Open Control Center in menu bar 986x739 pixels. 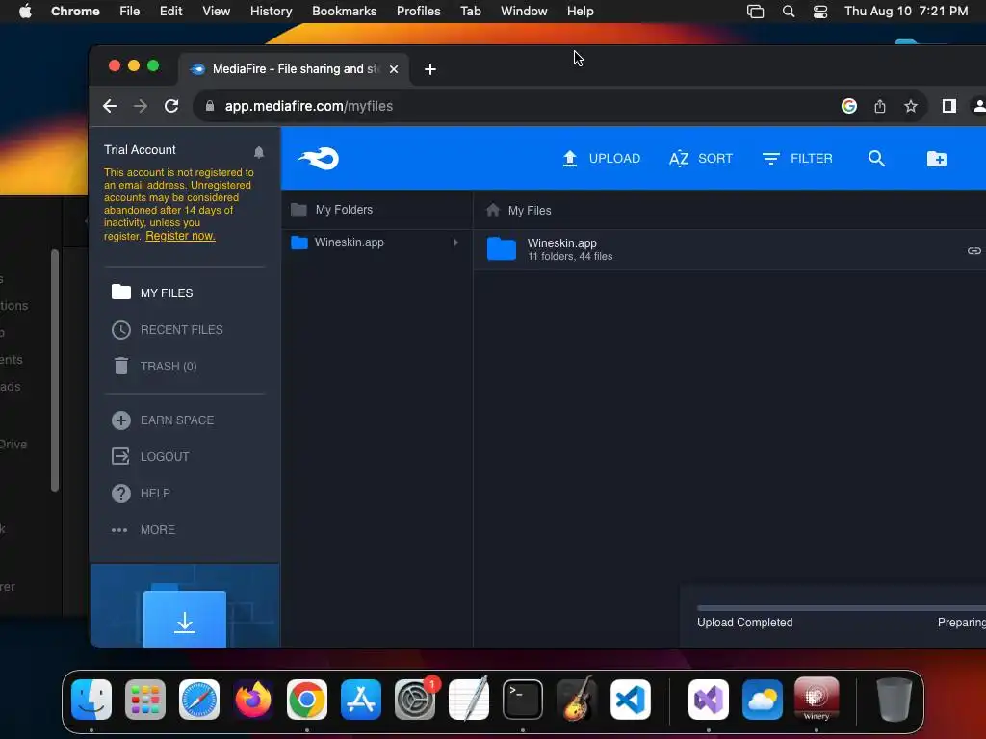820,12
